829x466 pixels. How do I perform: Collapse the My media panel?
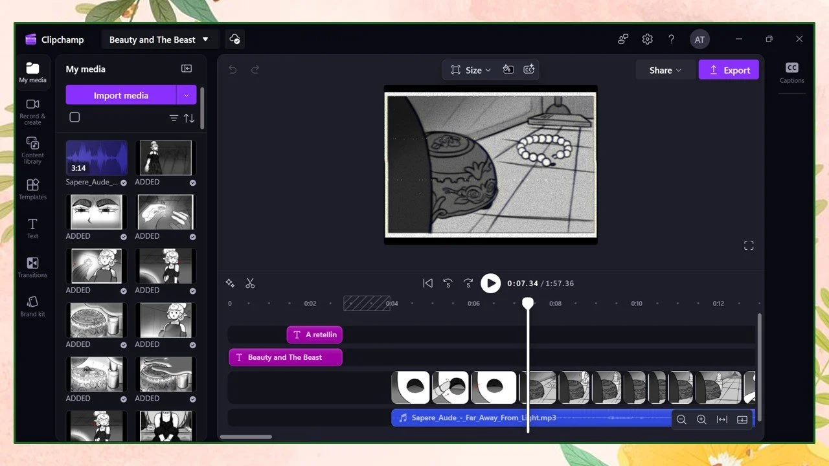tap(187, 69)
